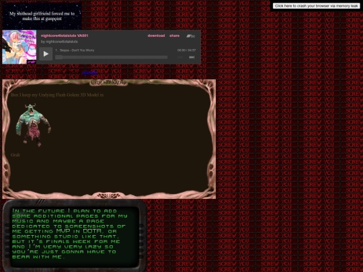The image size is (363, 272).
Task: Go to the previous track in the player
Action: (x=180, y=57)
